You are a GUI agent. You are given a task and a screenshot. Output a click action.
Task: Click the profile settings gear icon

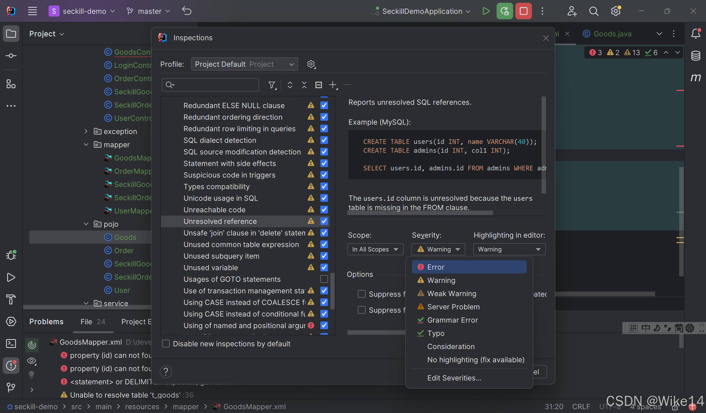click(x=311, y=64)
